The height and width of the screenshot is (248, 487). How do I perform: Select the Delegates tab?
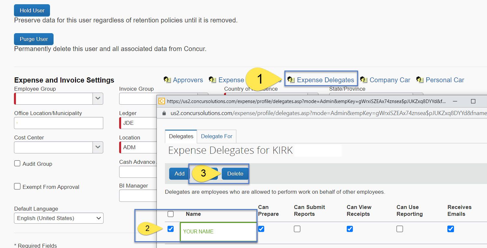(x=181, y=136)
